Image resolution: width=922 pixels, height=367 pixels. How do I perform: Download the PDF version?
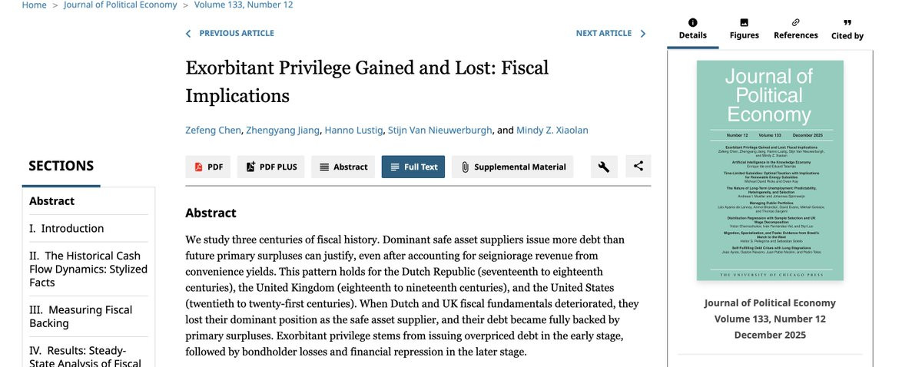tap(207, 167)
